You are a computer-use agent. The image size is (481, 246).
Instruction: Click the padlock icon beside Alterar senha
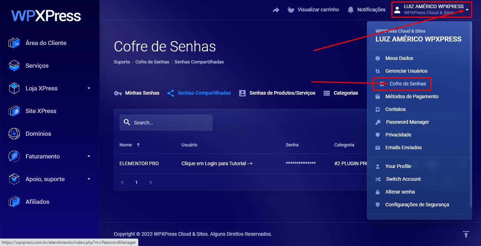[378, 192]
